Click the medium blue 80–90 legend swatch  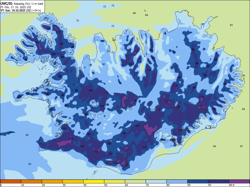[x=177, y=182]
